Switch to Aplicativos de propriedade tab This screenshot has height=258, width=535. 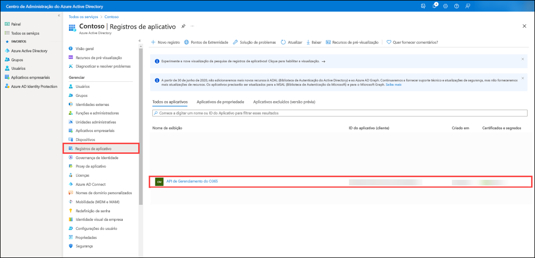(220, 101)
